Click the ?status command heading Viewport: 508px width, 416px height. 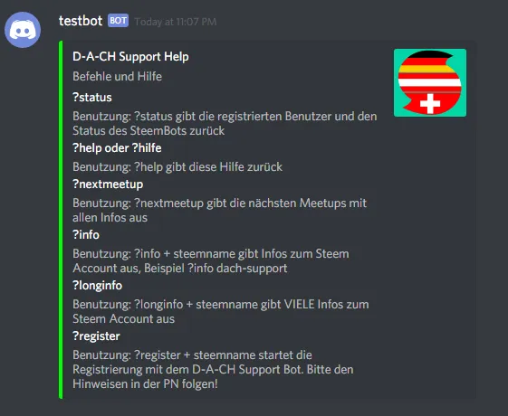[92, 98]
